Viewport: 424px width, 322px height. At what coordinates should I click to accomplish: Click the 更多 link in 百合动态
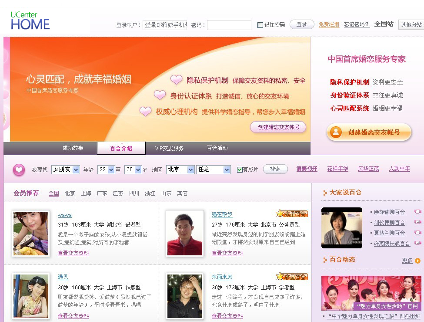pyautogui.click(x=407, y=261)
